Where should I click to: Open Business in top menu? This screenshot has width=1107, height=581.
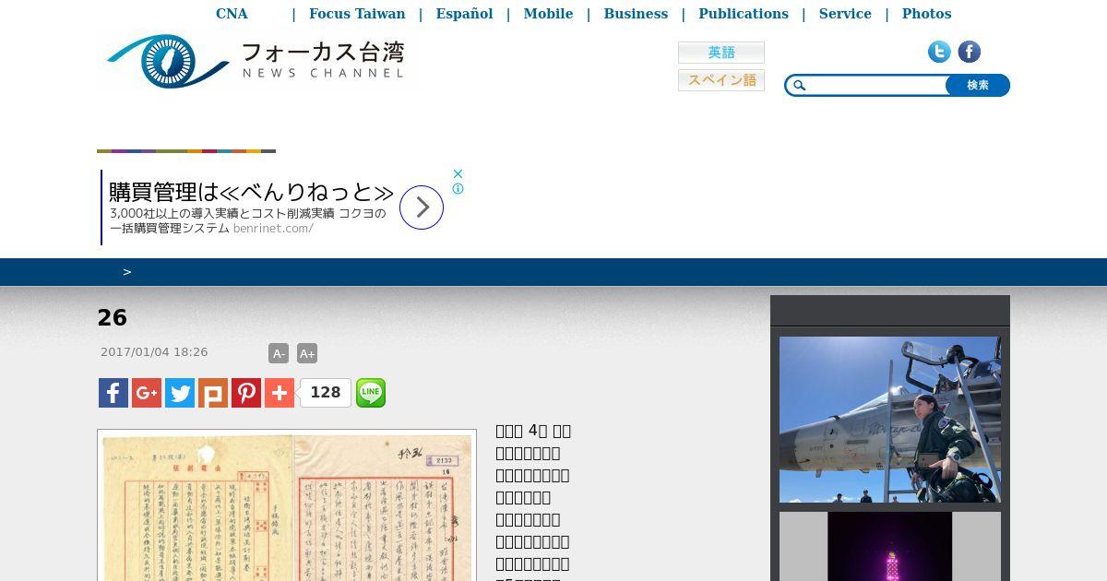tap(636, 14)
